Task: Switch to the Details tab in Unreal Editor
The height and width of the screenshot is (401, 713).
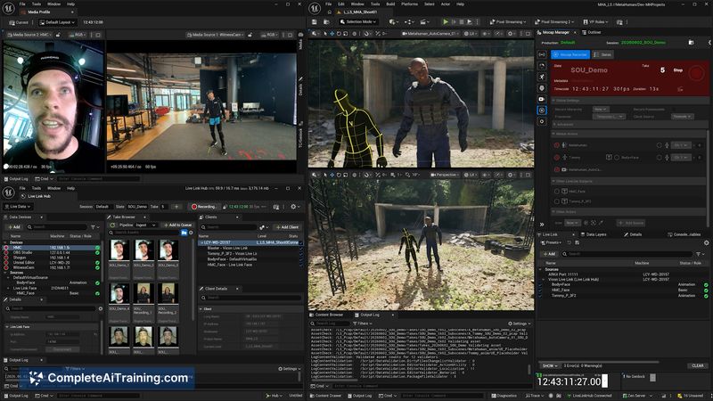Action: coord(633,234)
